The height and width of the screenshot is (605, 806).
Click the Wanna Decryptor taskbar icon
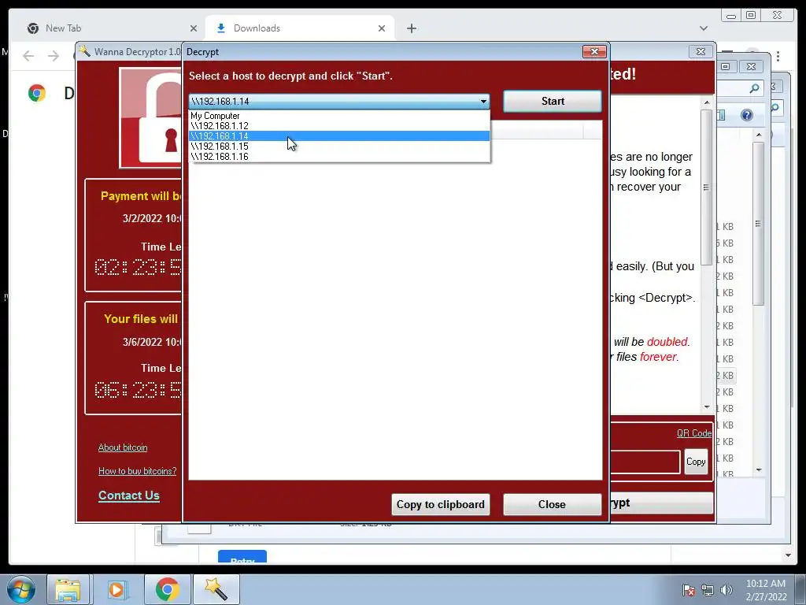(216, 589)
